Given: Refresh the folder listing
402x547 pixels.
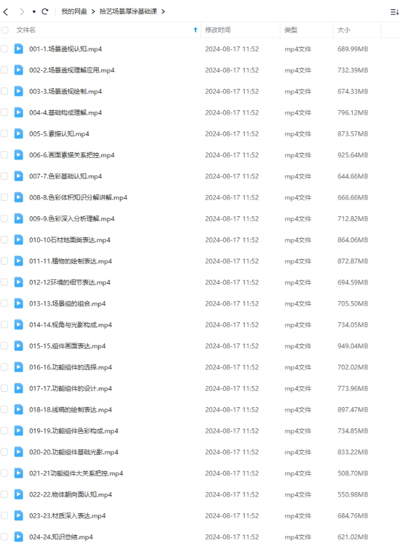Looking at the screenshot, I should (x=45, y=11).
